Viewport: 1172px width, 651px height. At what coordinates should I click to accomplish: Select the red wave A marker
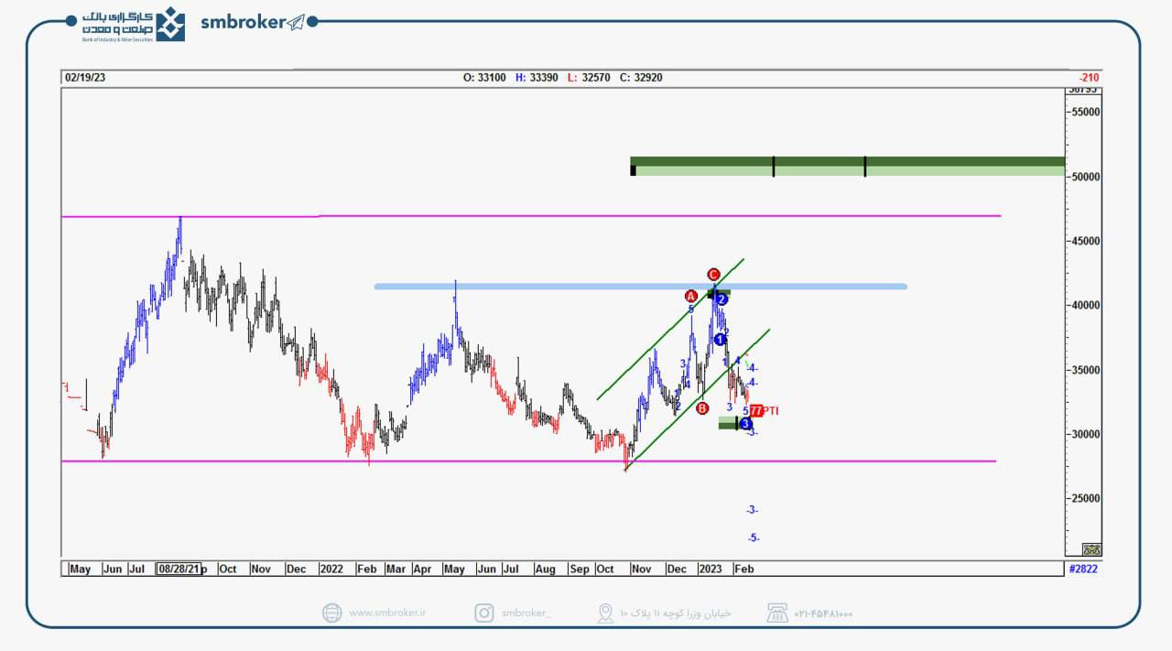(x=691, y=296)
